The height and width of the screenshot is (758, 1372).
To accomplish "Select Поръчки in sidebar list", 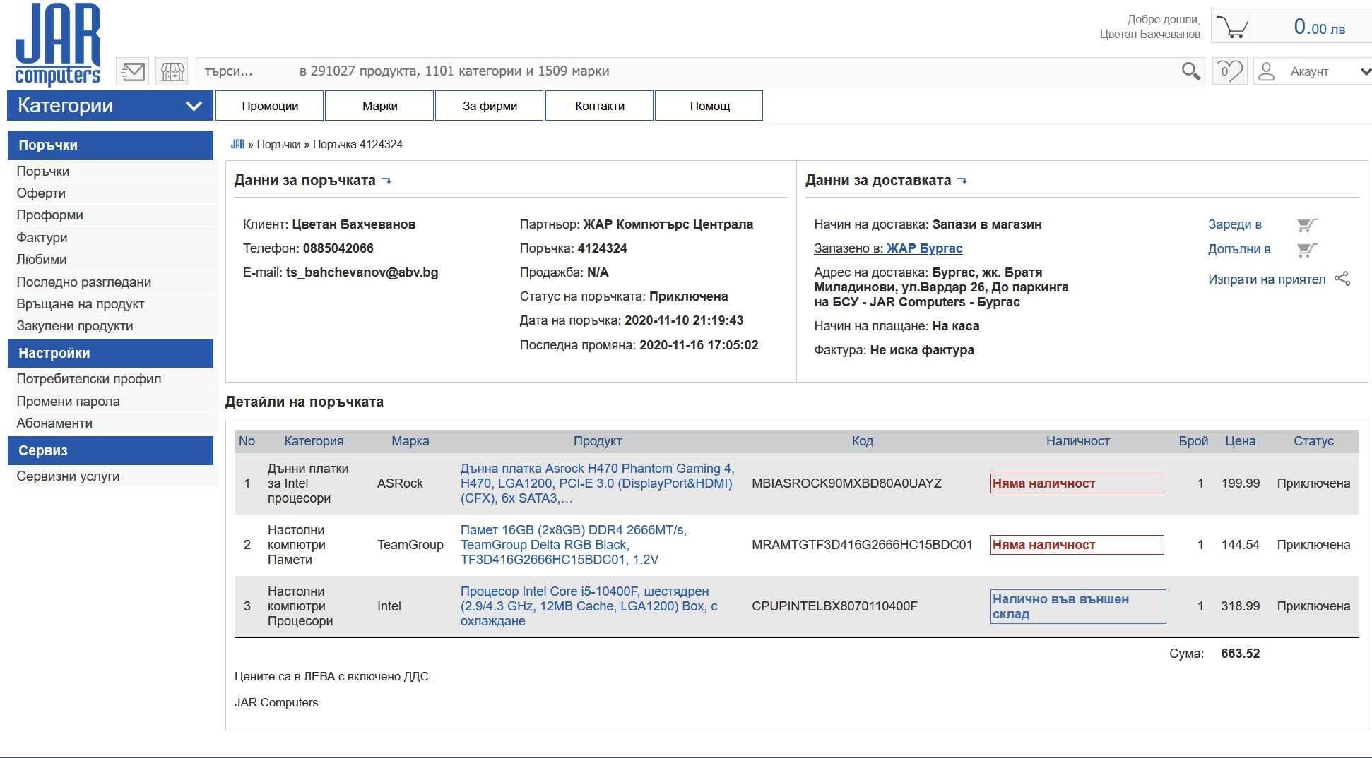I will [x=43, y=172].
